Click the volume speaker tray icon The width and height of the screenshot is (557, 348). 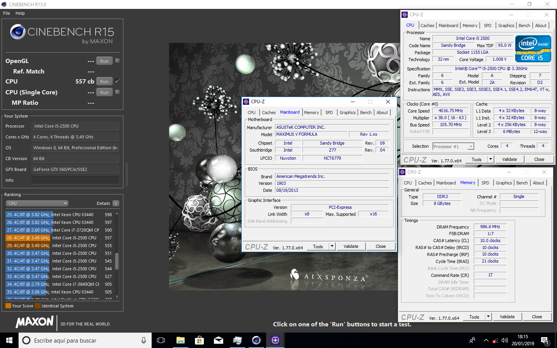(x=504, y=341)
